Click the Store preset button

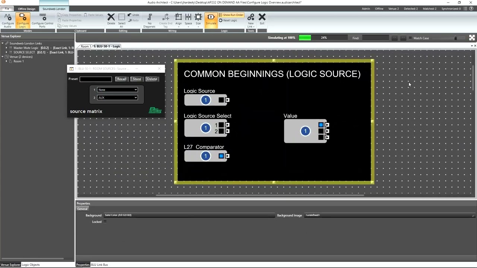[137, 79]
